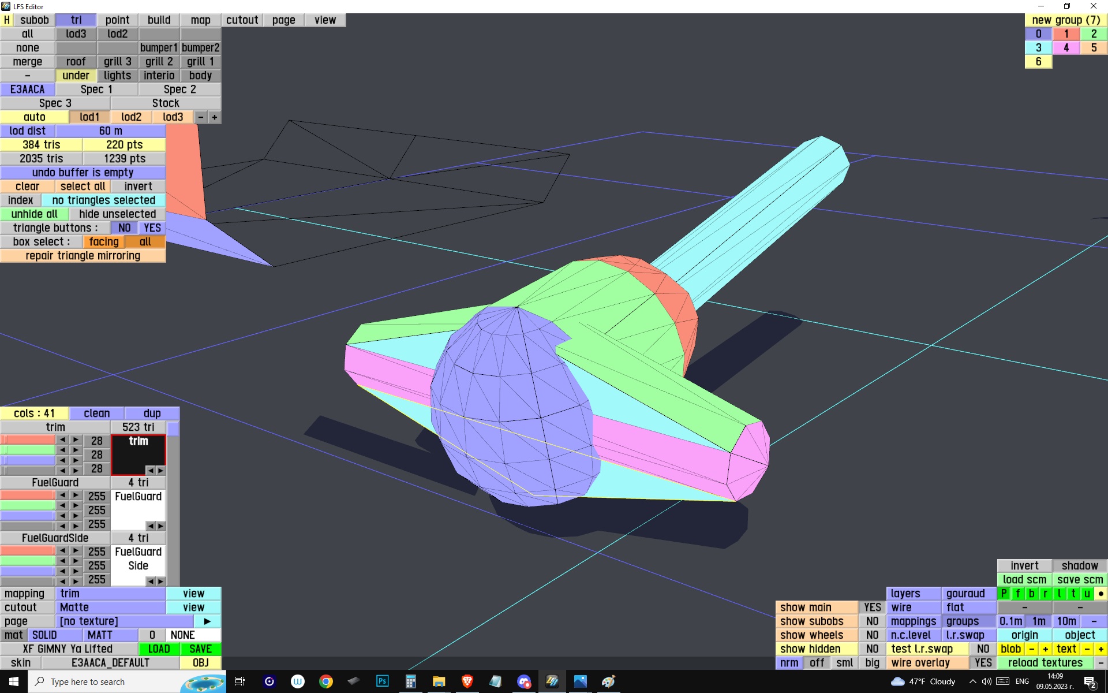1108x693 pixels.
Task: Increase trim red value with right arrow
Action: click(76, 440)
